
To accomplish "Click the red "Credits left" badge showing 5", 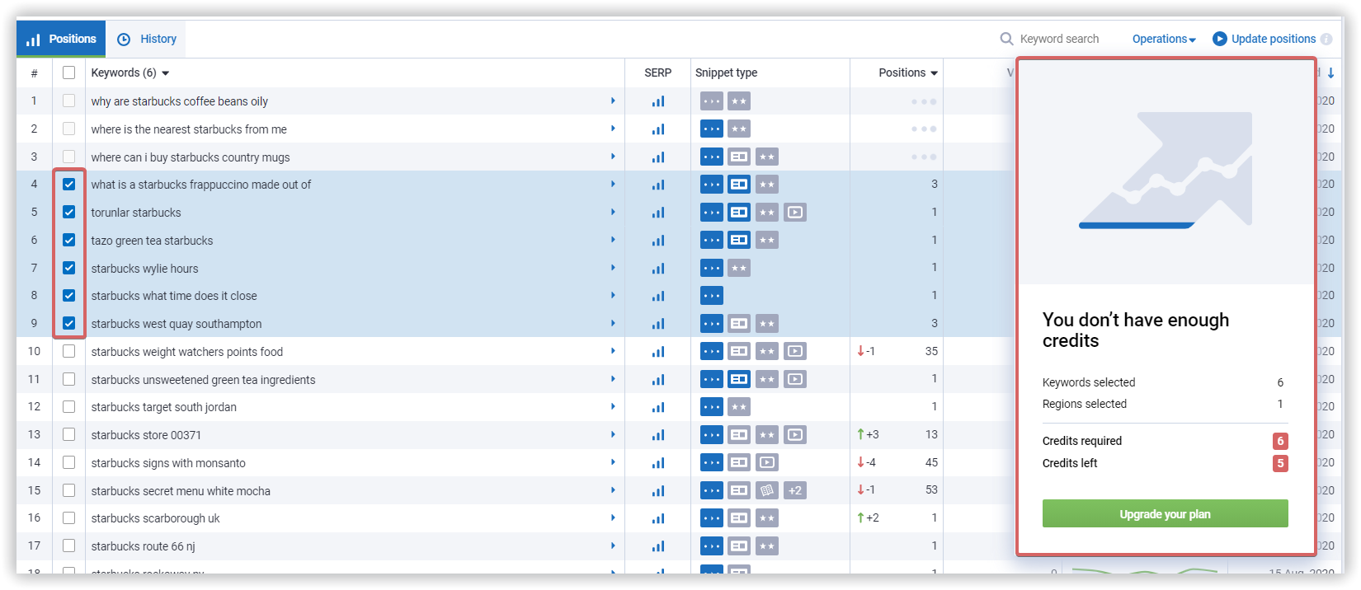I will tap(1280, 463).
